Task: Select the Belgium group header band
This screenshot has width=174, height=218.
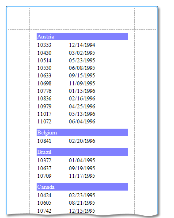Action: pyautogui.click(x=82, y=132)
